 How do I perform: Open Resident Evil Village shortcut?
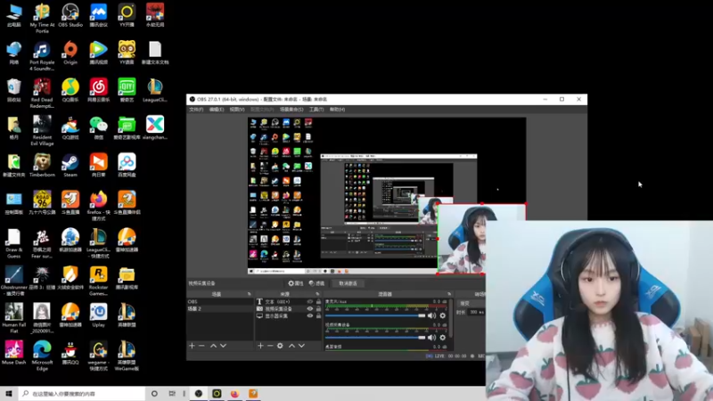point(42,131)
